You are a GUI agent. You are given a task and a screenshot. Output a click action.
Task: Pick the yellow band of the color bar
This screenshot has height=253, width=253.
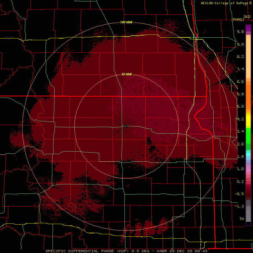pyautogui.click(x=248, y=120)
